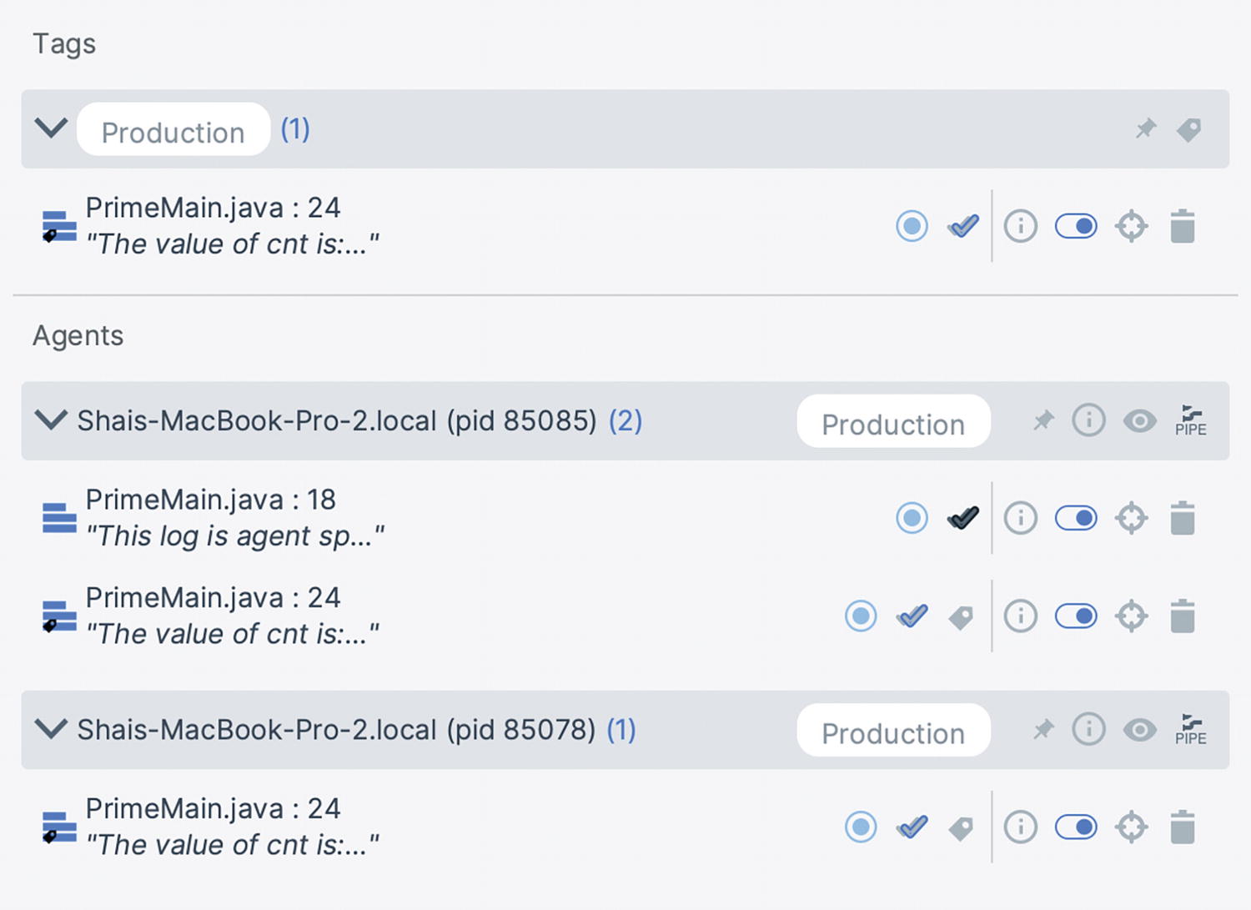Delete the PrimeMain.java : 18 log entry
This screenshot has width=1251, height=910.
1183,518
